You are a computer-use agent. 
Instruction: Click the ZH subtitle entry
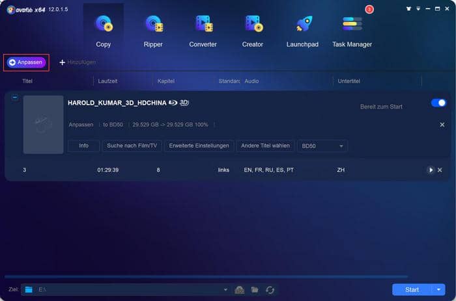tap(341, 170)
